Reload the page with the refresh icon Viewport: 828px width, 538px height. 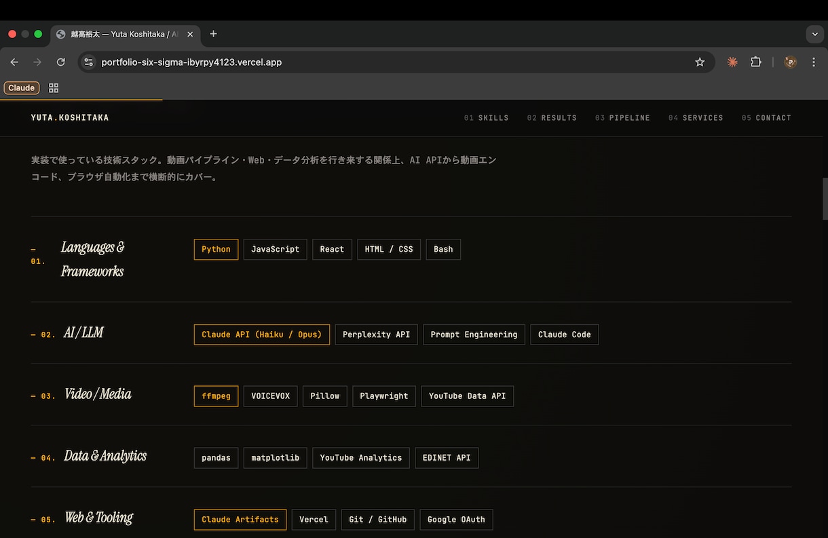click(60, 62)
